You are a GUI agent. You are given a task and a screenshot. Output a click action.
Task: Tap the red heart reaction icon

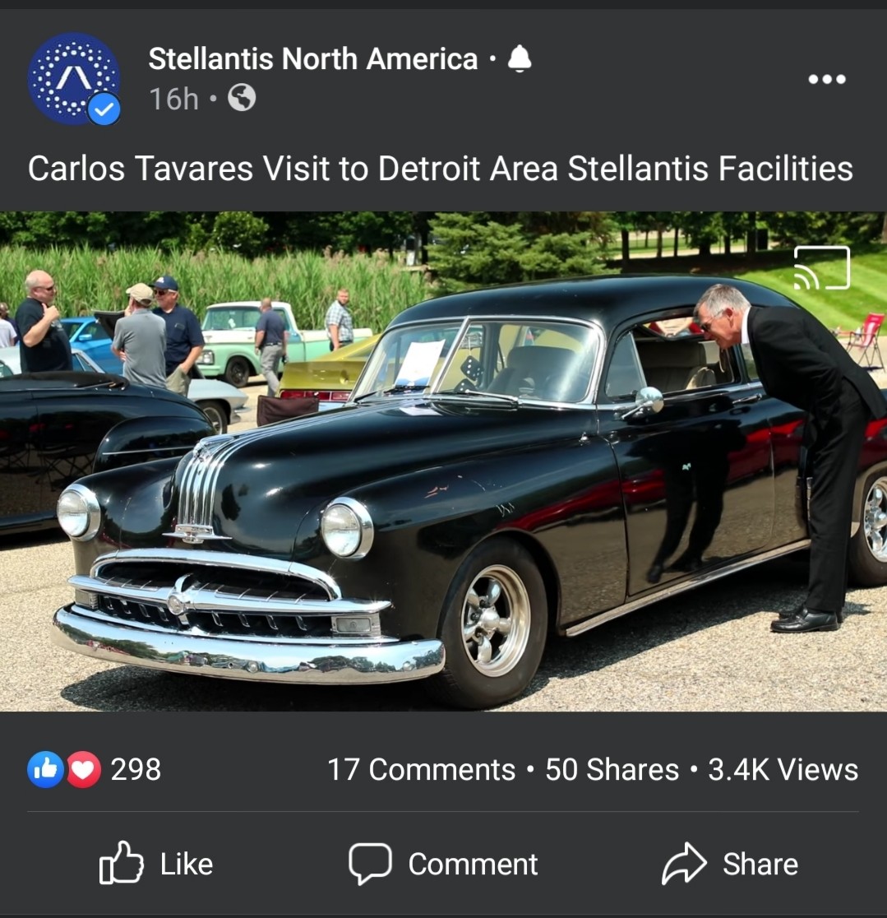click(x=83, y=769)
